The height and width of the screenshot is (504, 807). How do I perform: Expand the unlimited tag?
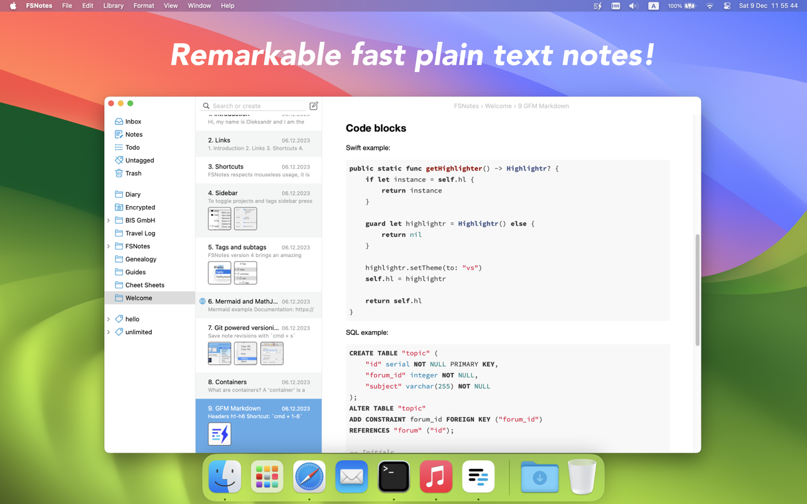pos(109,332)
